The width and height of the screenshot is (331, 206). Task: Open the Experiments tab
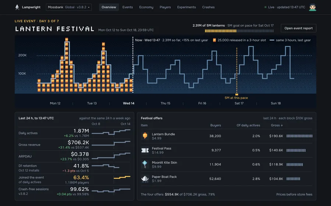point(186,7)
